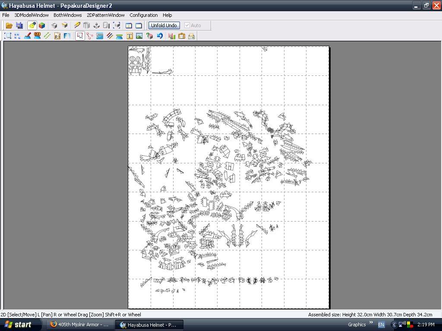Image resolution: width=442 pixels, height=331 pixels.
Task: Click the Assembled size status bar text
Action: (x=370, y=315)
